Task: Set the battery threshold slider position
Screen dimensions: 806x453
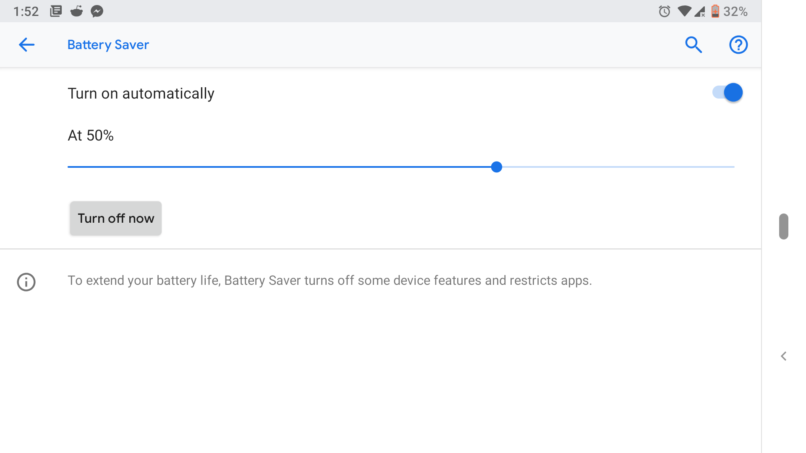Action: tap(497, 167)
